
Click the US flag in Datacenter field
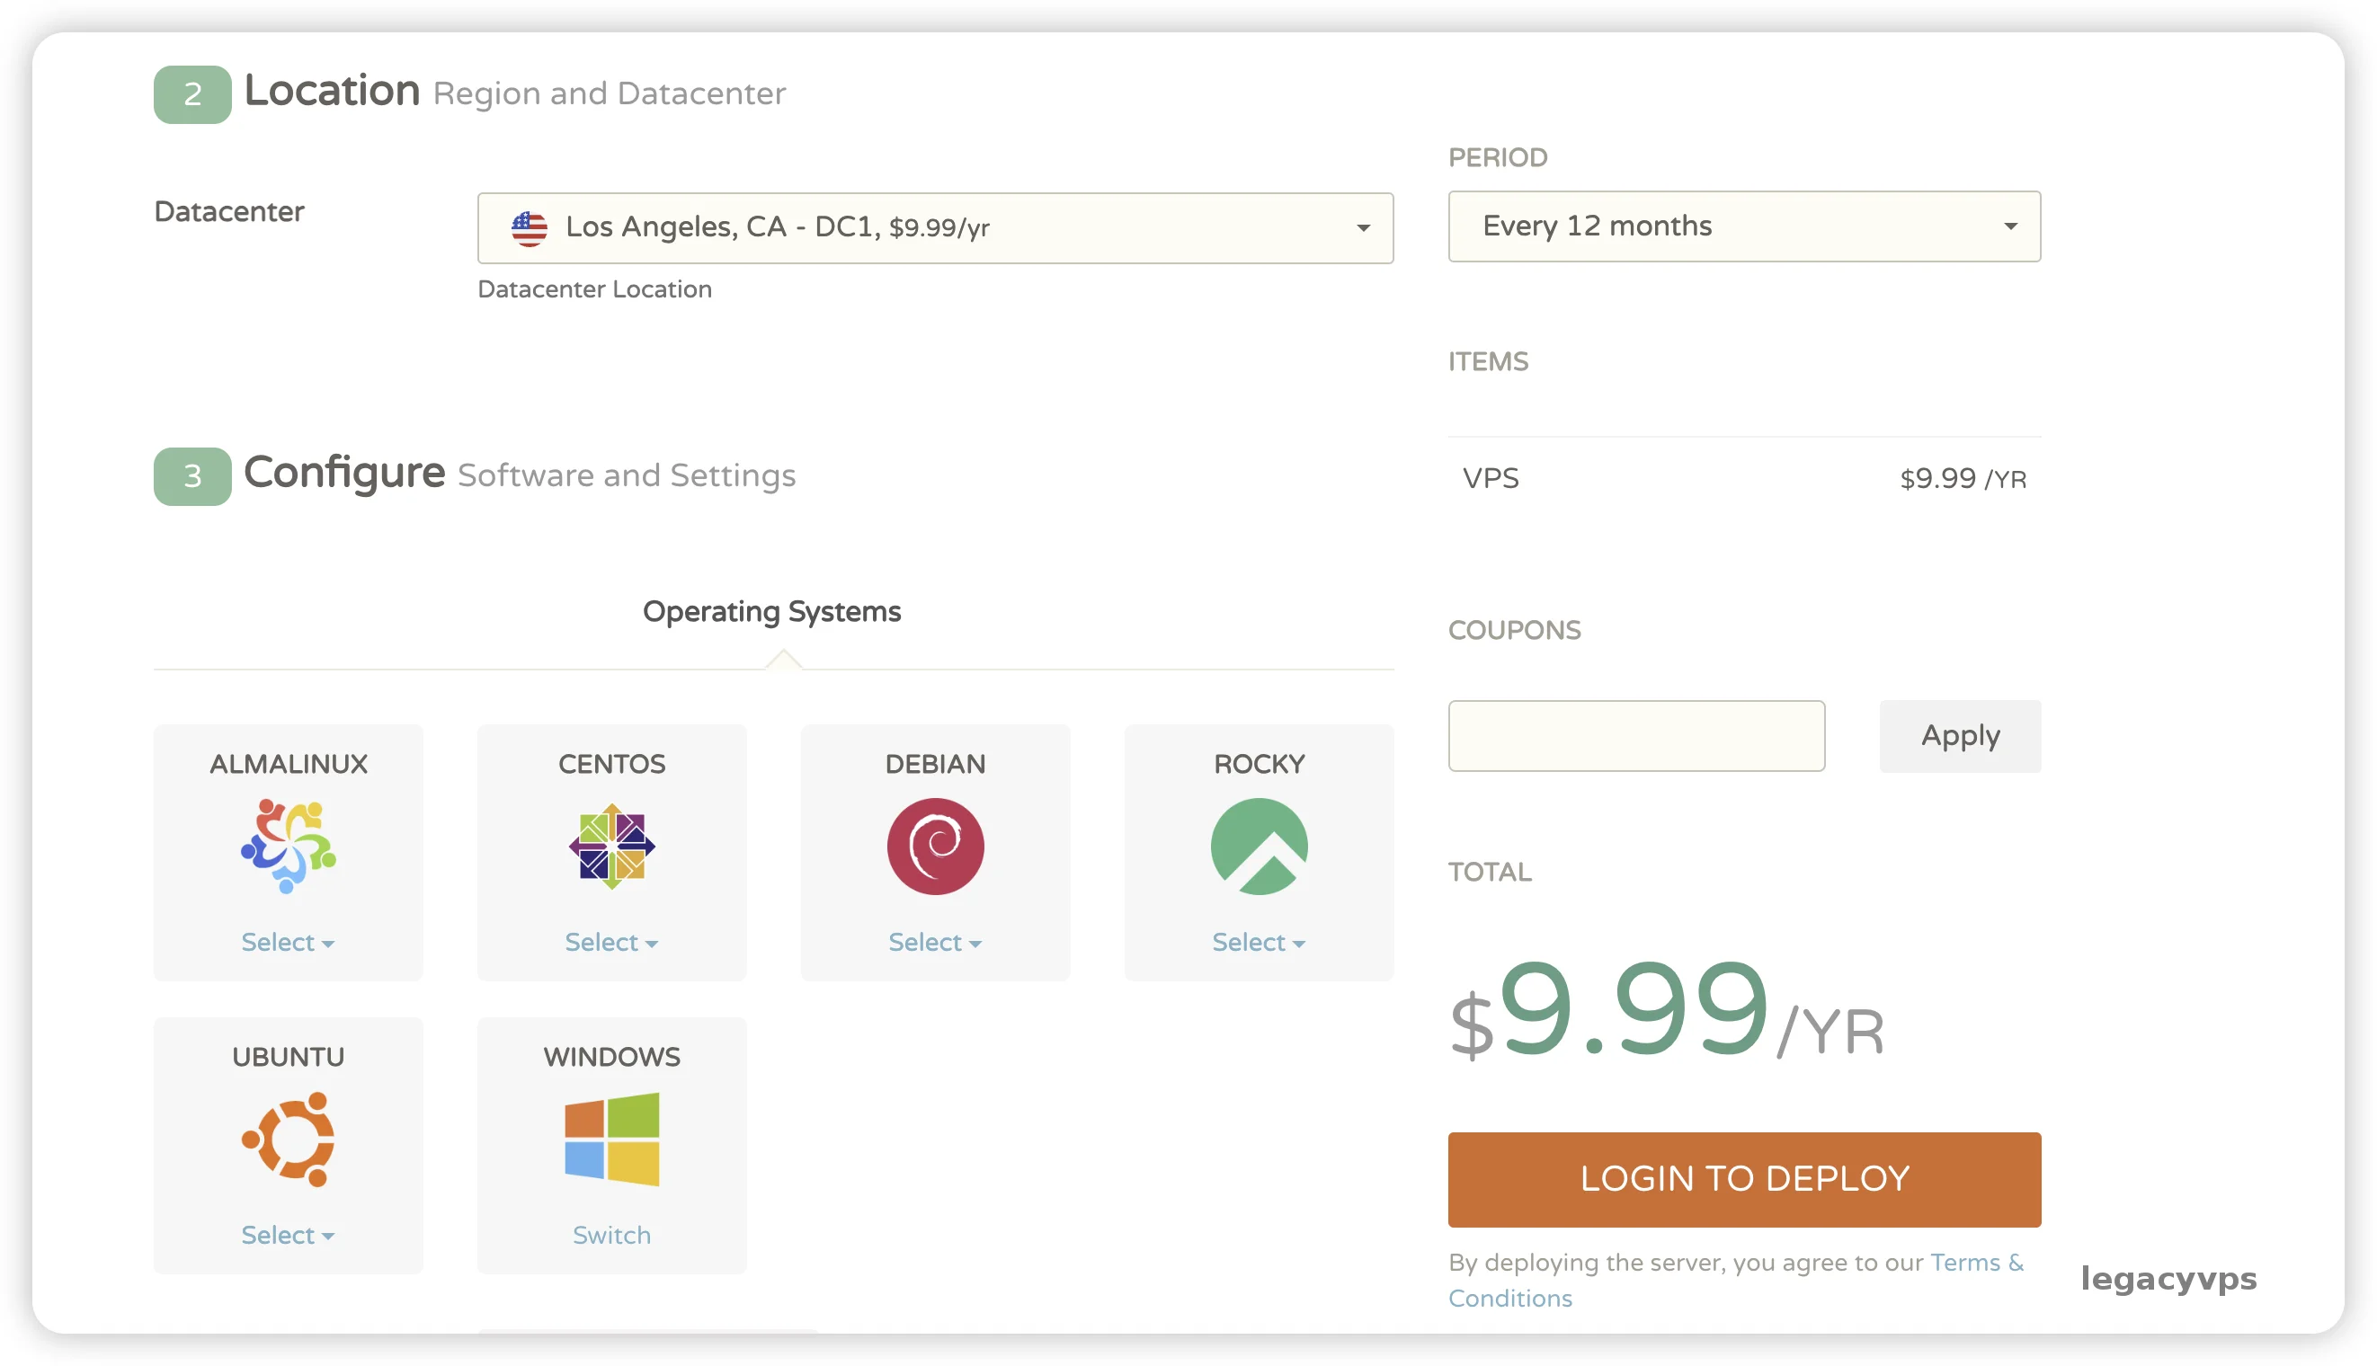pos(530,228)
